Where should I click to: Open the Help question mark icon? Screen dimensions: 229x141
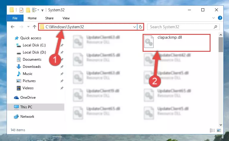220,18
